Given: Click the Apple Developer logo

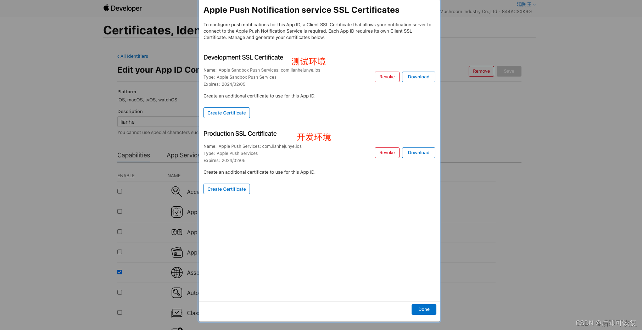Looking at the screenshot, I should (122, 8).
